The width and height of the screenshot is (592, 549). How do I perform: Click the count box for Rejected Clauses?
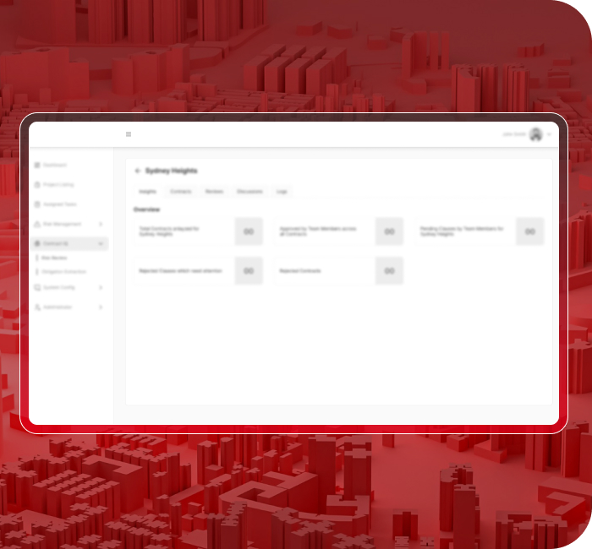pyautogui.click(x=249, y=271)
